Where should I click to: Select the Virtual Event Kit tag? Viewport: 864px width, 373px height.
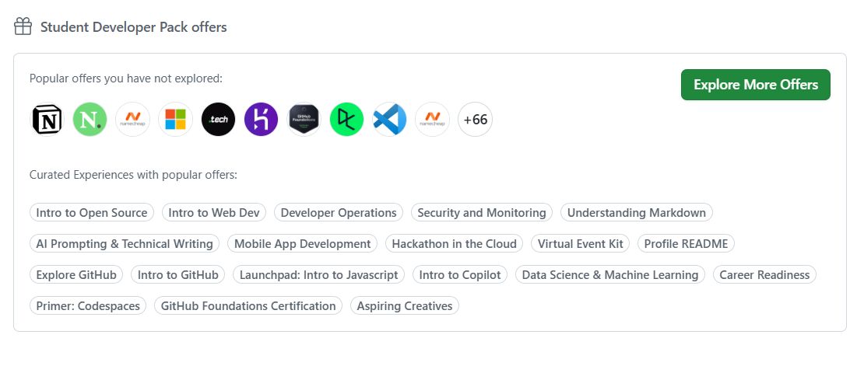tap(580, 244)
